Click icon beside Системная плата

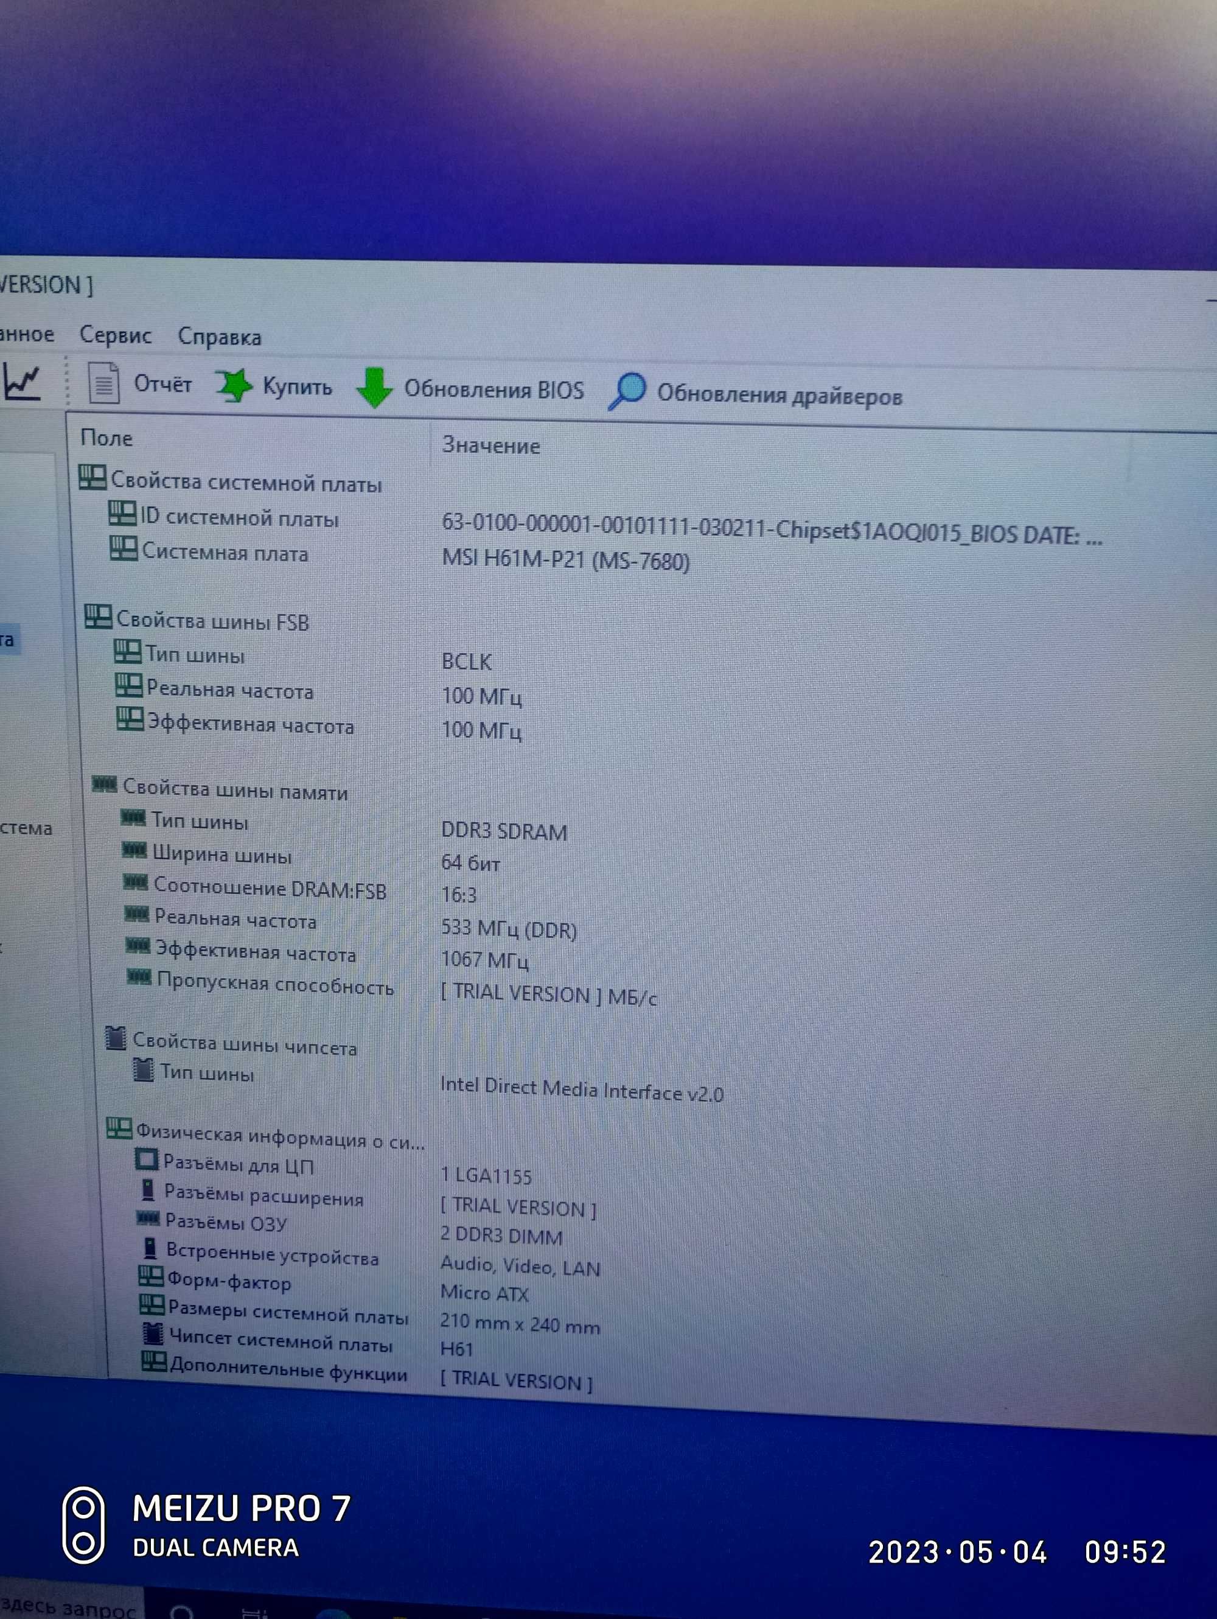[123, 547]
